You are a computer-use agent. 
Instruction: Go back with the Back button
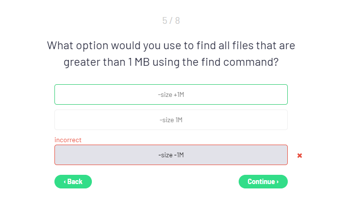pyautogui.click(x=73, y=182)
